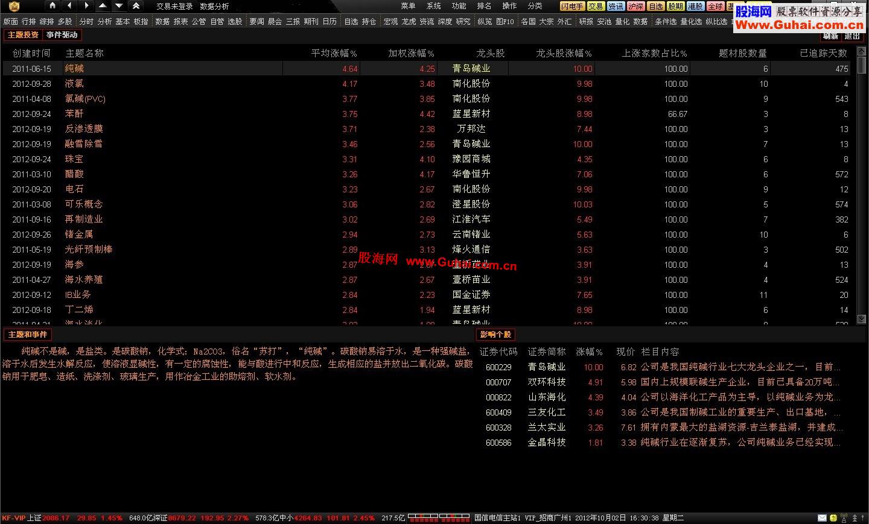The width and height of the screenshot is (869, 524).
Task: Click 选股 toolbar item
Action: (x=235, y=21)
